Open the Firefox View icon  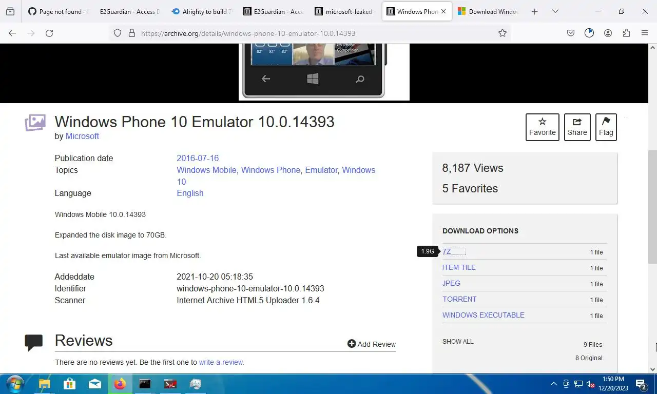click(10, 11)
